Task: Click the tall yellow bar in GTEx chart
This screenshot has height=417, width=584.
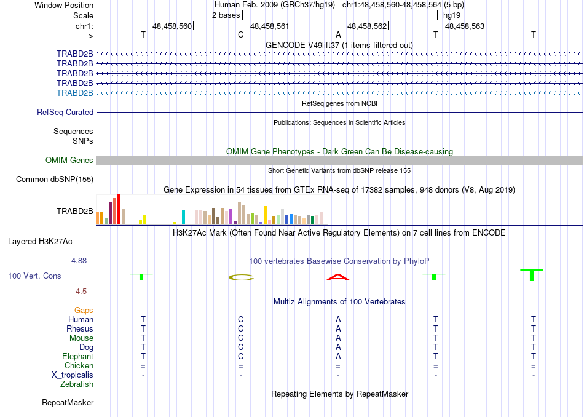Action: coord(265,215)
